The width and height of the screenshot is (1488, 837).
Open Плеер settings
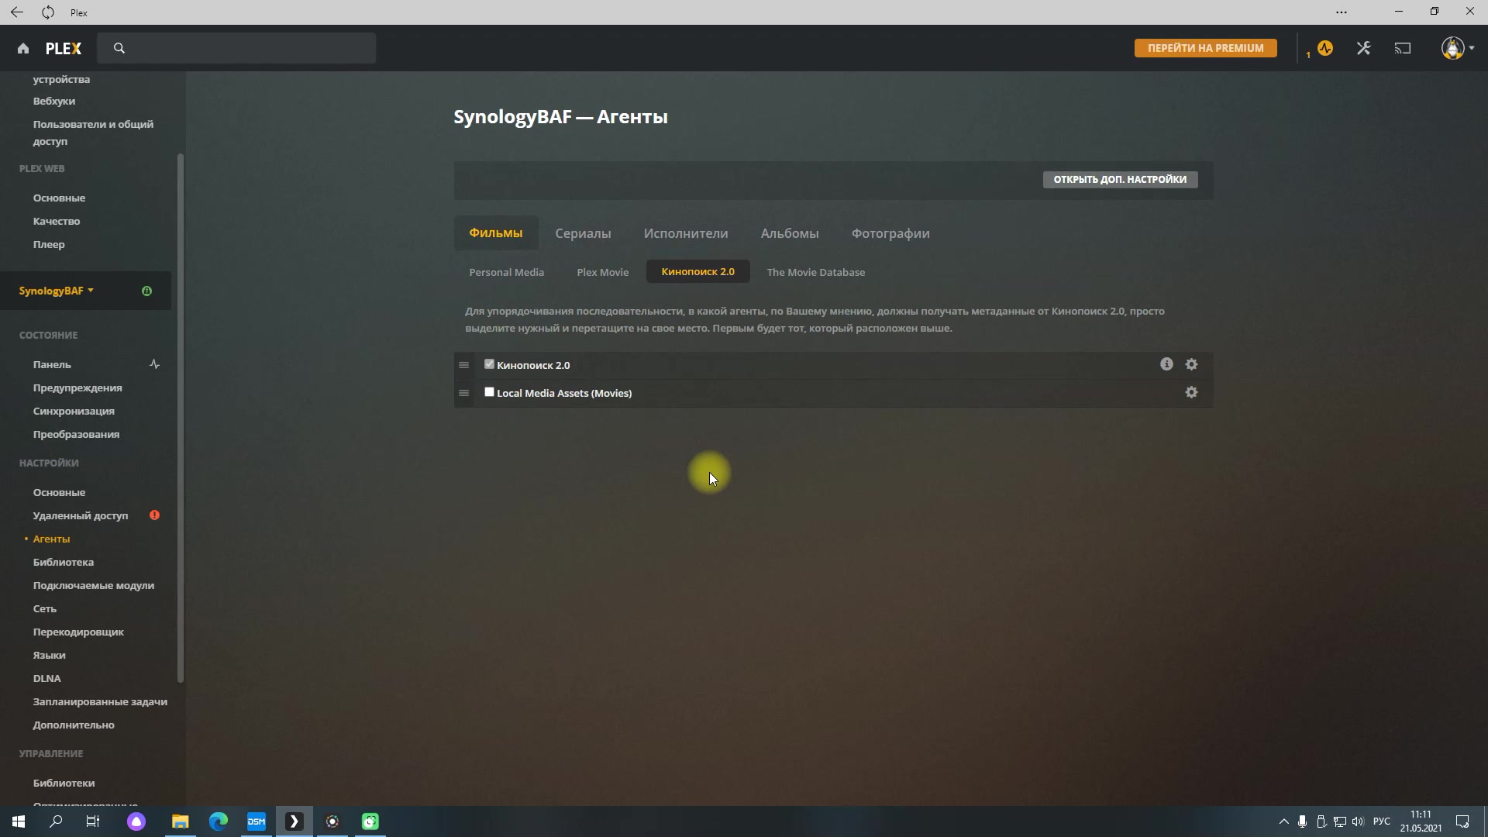[49, 245]
